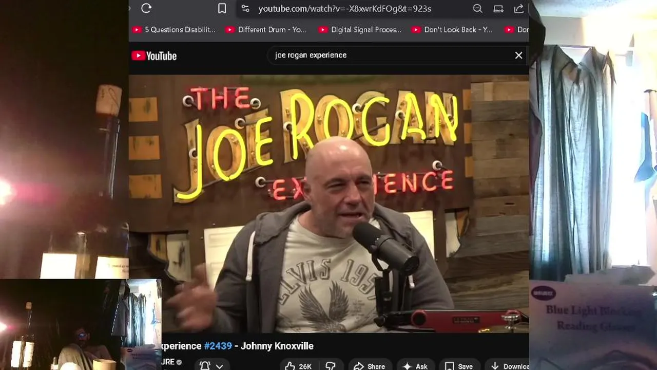The width and height of the screenshot is (657, 370).
Task: Go to YouTube home via the logo
Action: tap(154, 56)
